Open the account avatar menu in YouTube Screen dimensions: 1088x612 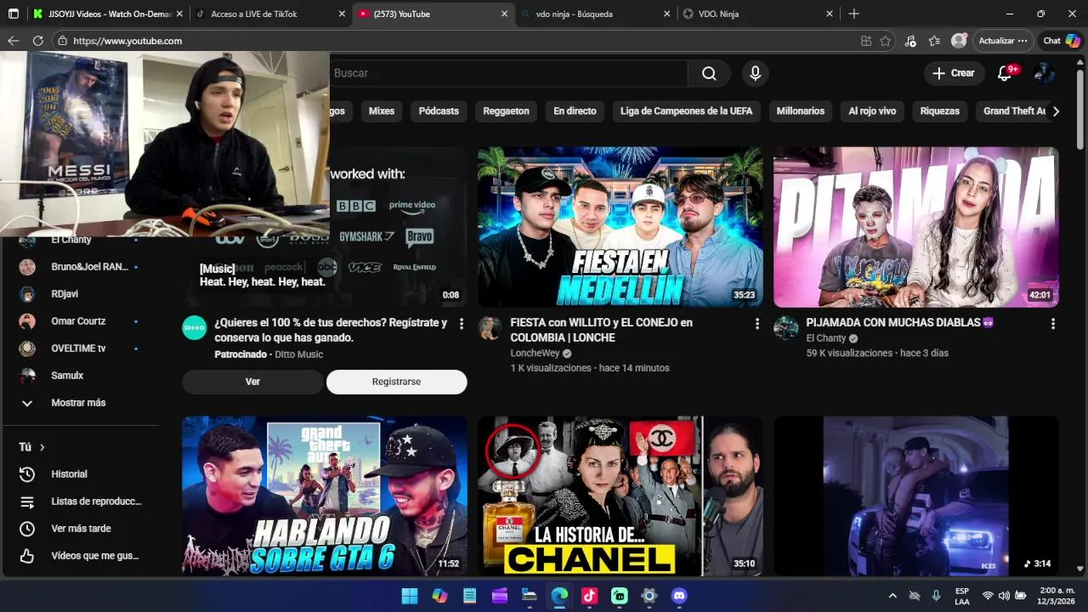click(1044, 73)
